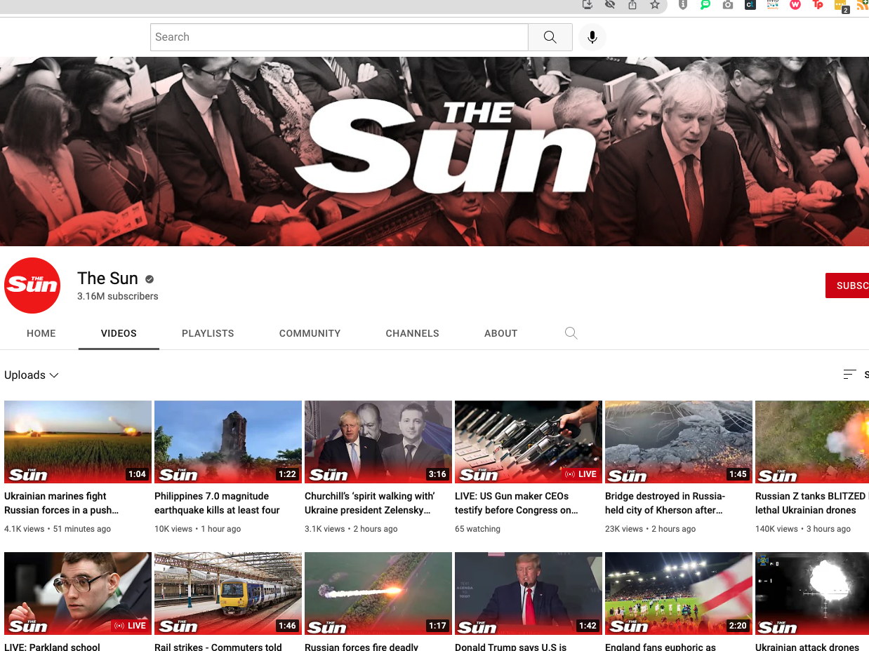
Task: Open the grey shield info extension
Action: 683,5
